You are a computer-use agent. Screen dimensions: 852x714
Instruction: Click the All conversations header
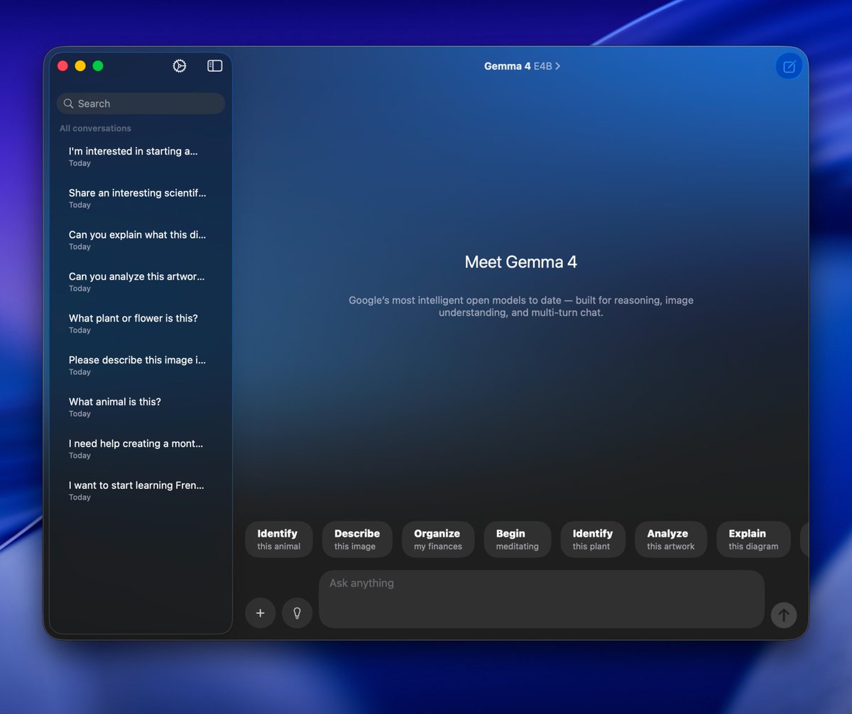pyautogui.click(x=95, y=128)
